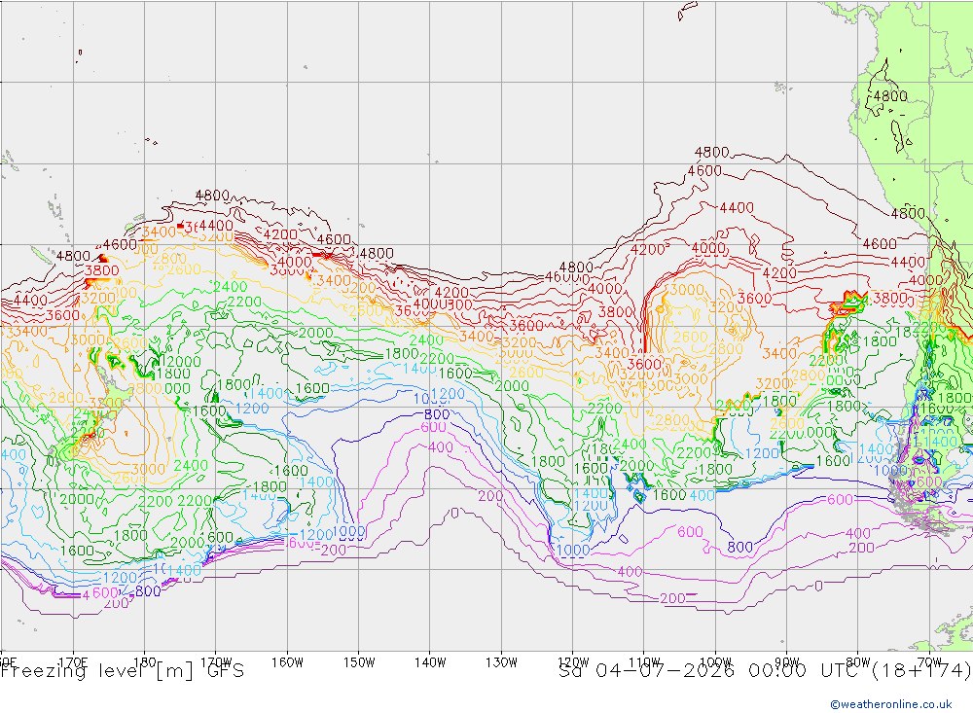The height and width of the screenshot is (713, 973).
Task: Click the '170W' longitude label
Action: click(216, 662)
